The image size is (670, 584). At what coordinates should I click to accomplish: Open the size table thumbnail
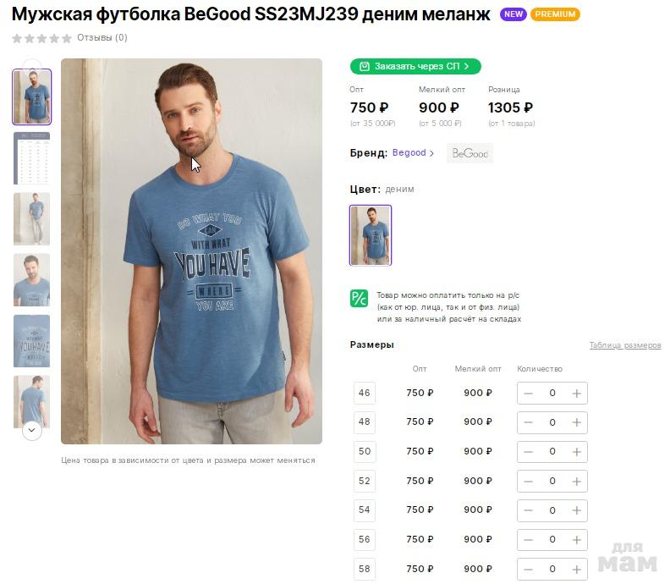click(32, 158)
